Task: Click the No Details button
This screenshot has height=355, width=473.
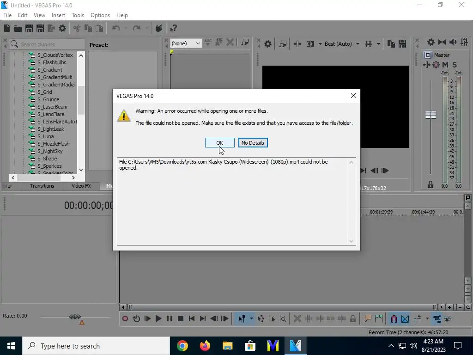Action: pyautogui.click(x=253, y=143)
